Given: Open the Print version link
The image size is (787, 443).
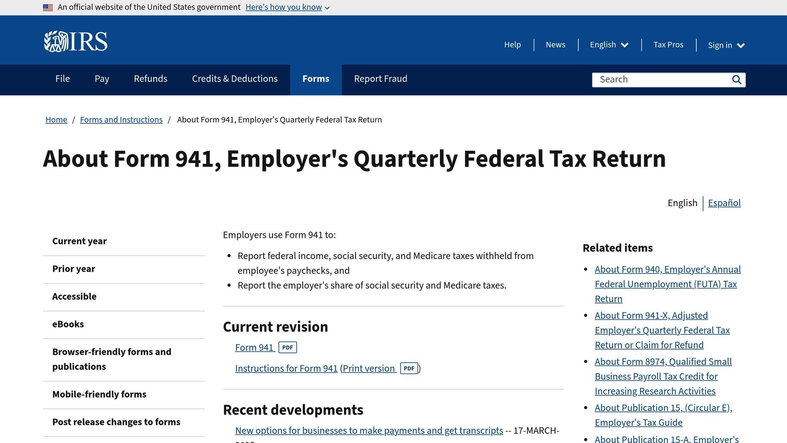Looking at the screenshot, I should pos(369,368).
